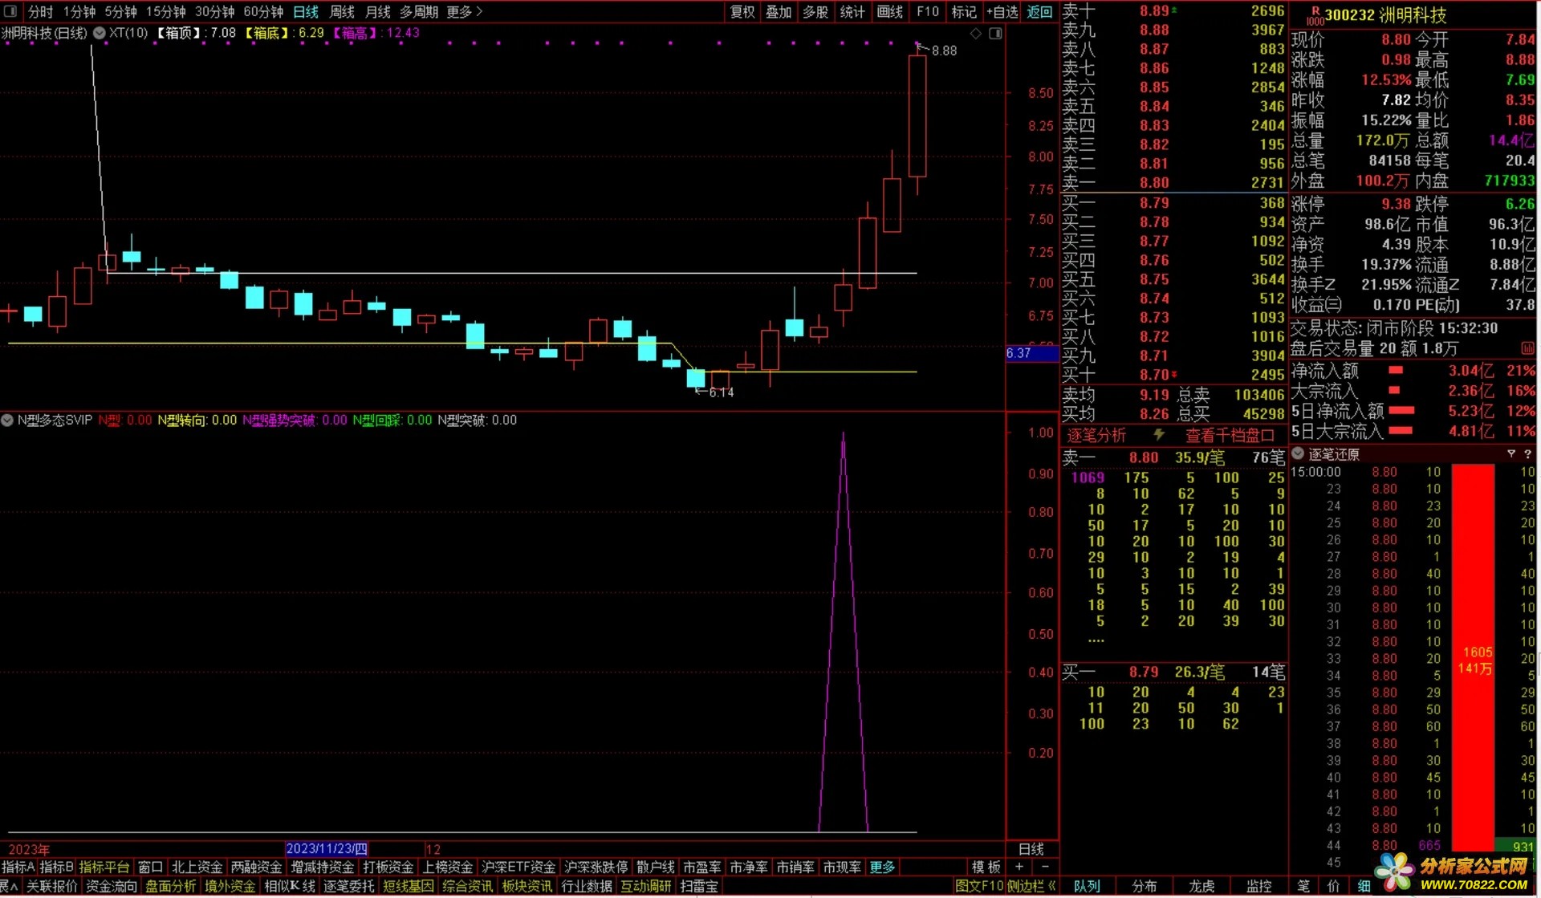Select the 两融资金 indicator
The width and height of the screenshot is (1541, 898).
click(256, 867)
